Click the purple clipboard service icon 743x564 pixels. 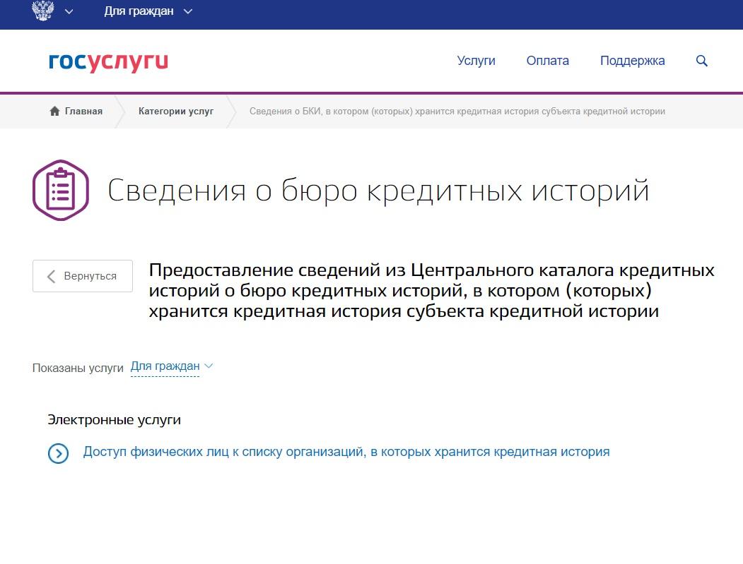pyautogui.click(x=61, y=190)
